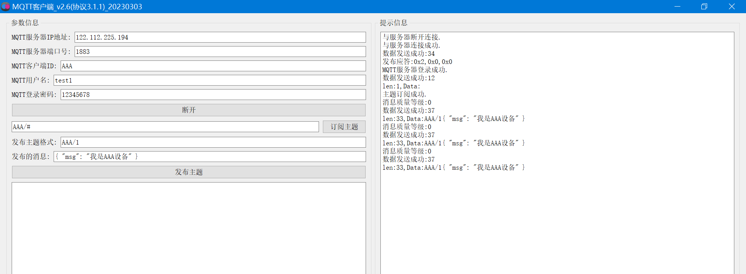Click the MQTT client app icon in title bar
Screen dimensions: 746x274
coord(5,7)
